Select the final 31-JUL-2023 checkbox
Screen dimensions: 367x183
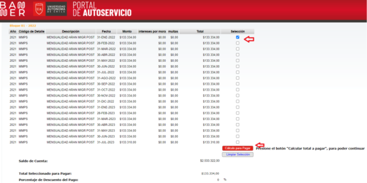pyautogui.click(x=238, y=142)
